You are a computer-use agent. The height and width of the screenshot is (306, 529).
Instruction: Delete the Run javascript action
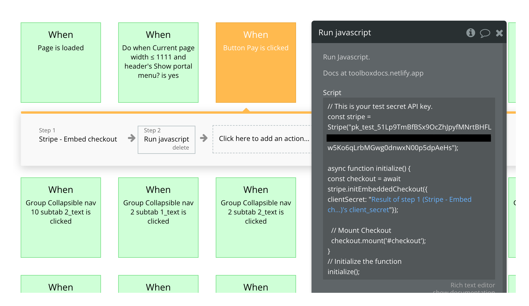click(x=181, y=148)
